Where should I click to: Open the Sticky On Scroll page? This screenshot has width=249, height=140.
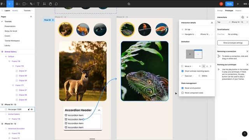click(11, 31)
